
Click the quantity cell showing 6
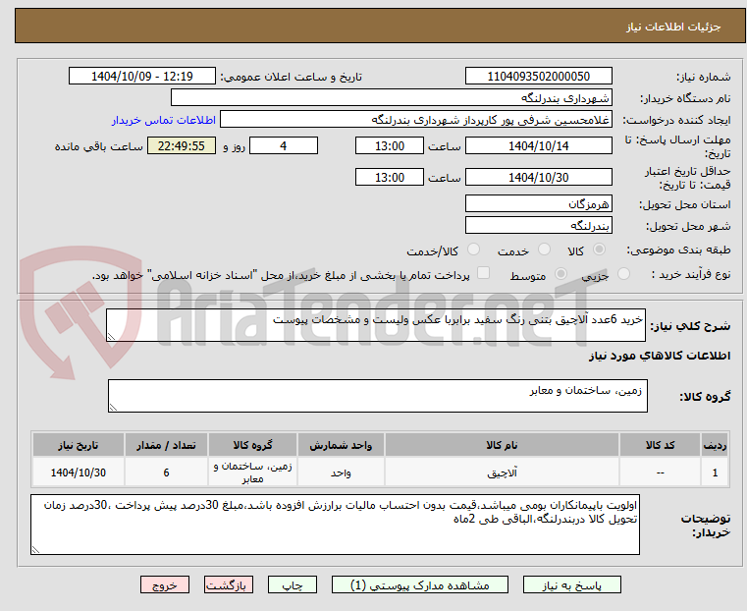(166, 472)
